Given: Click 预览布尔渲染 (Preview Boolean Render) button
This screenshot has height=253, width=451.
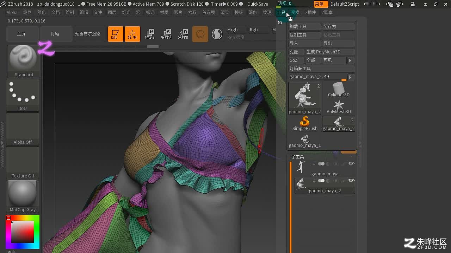Looking at the screenshot, I should [88, 34].
